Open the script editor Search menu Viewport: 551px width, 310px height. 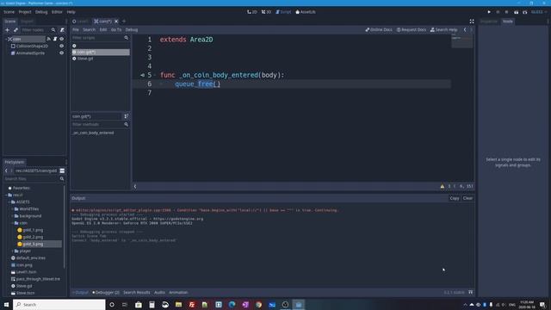[89, 30]
